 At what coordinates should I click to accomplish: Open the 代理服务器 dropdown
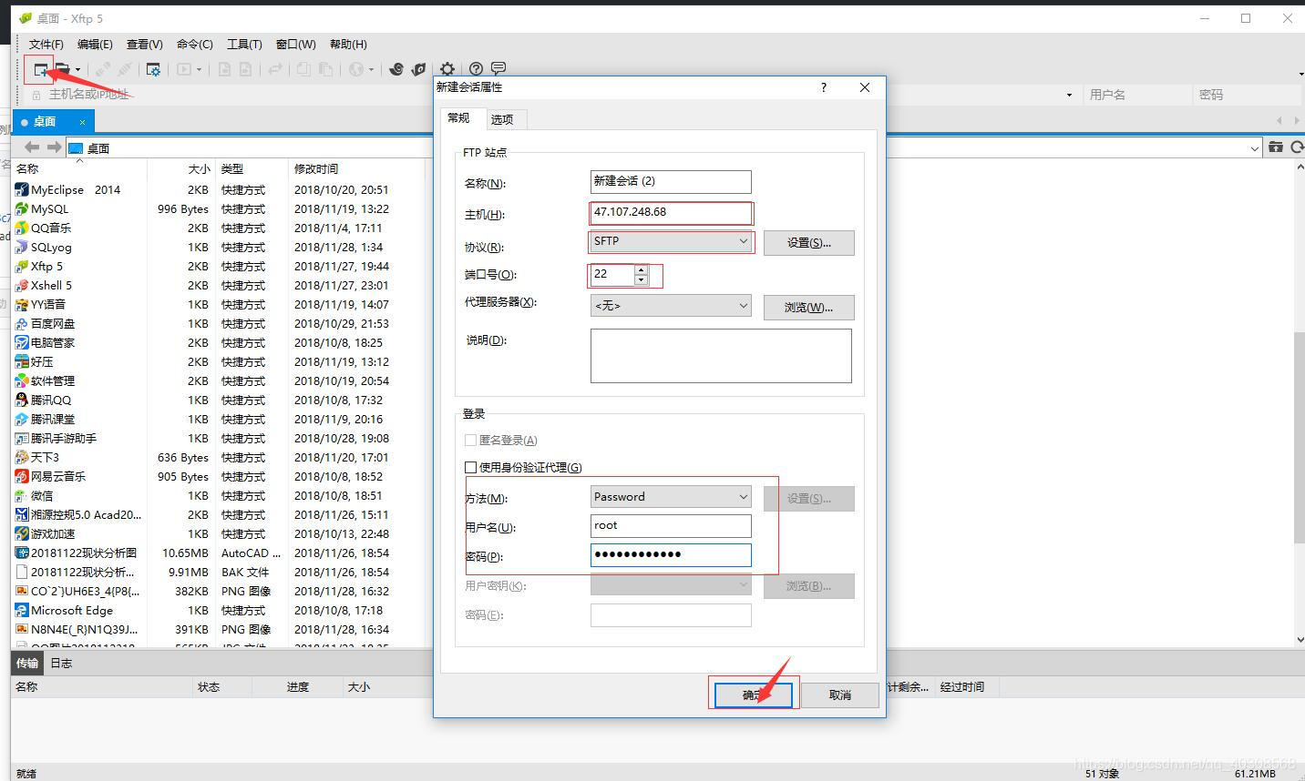point(671,306)
